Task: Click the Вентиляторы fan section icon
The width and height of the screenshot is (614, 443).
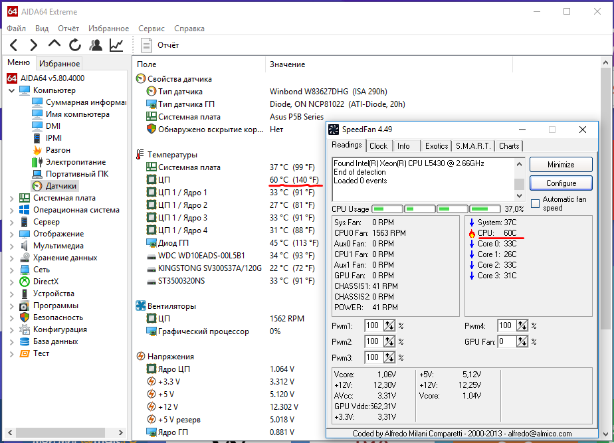Action: pyautogui.click(x=141, y=306)
